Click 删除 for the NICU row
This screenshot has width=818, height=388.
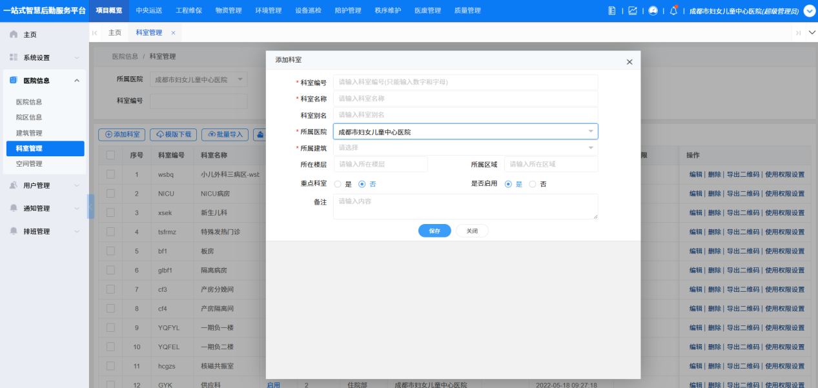714,194
